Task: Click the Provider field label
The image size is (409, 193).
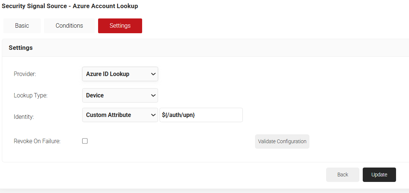Action: point(25,74)
